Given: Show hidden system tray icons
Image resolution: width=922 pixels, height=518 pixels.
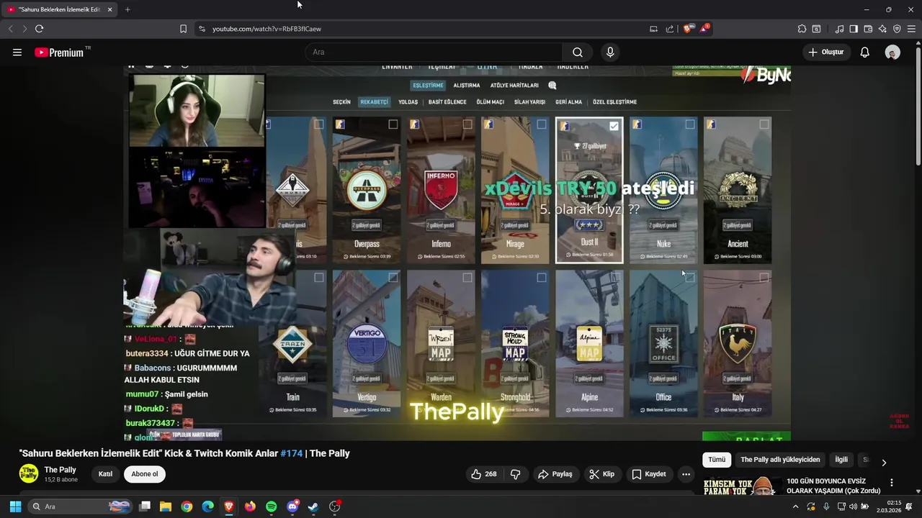Looking at the screenshot, I should point(795,506).
